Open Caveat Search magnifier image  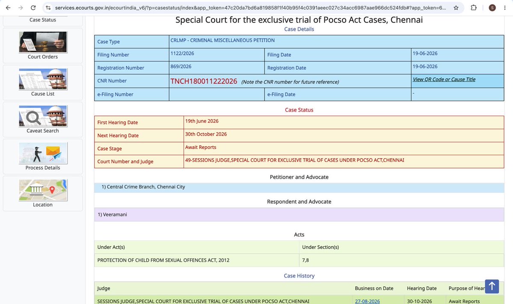click(x=43, y=116)
